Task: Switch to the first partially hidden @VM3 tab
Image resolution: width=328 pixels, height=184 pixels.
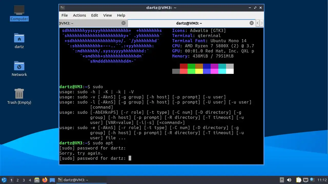Action: (93, 23)
